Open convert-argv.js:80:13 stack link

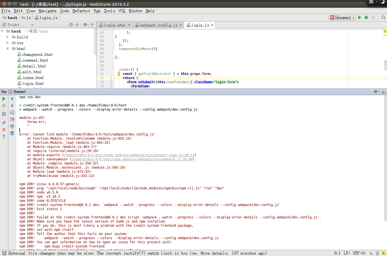[129, 155]
